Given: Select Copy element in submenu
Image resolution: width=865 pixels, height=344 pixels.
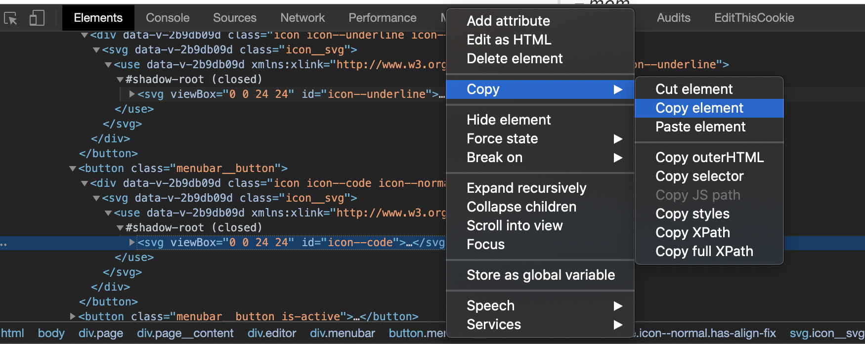Looking at the screenshot, I should tap(709, 108).
